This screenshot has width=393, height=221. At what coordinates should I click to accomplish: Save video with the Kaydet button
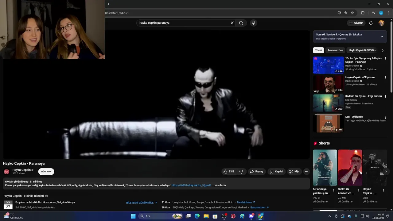[x=276, y=172]
